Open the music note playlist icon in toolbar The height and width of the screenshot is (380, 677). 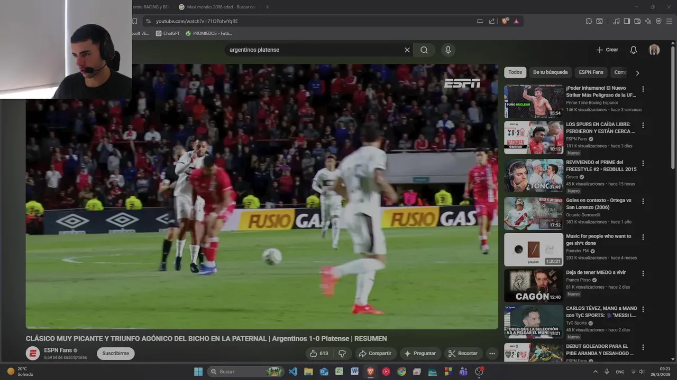(616, 21)
